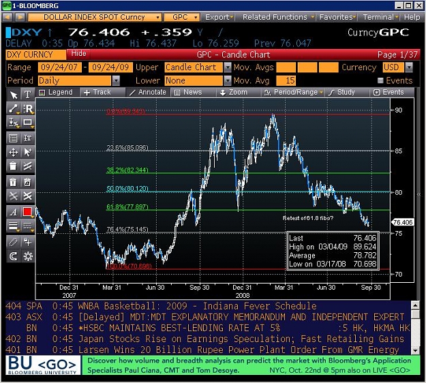Edit the Mov. Avg 15 field

(x=286, y=80)
